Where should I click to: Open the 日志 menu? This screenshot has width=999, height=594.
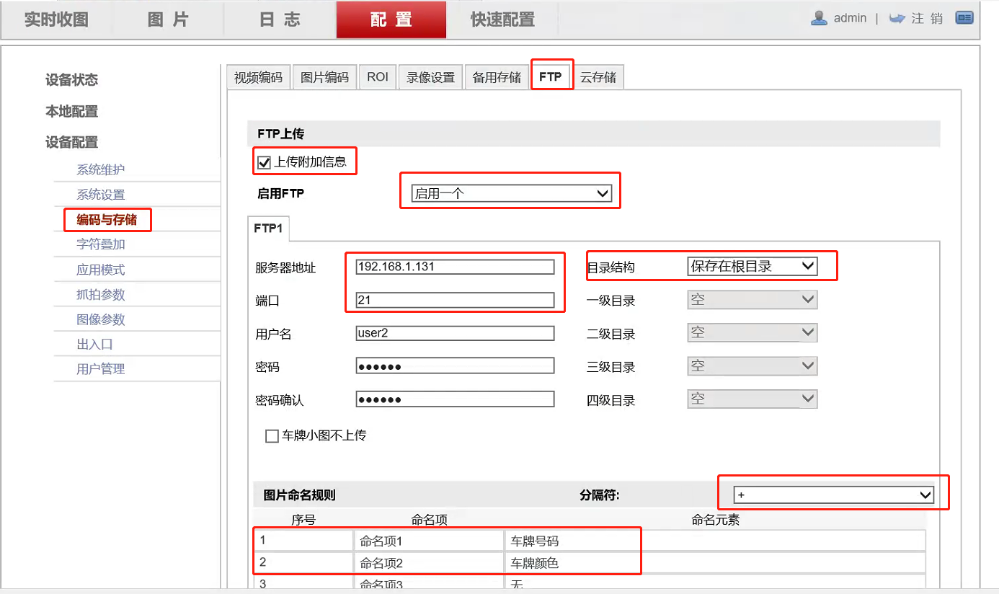(280, 20)
